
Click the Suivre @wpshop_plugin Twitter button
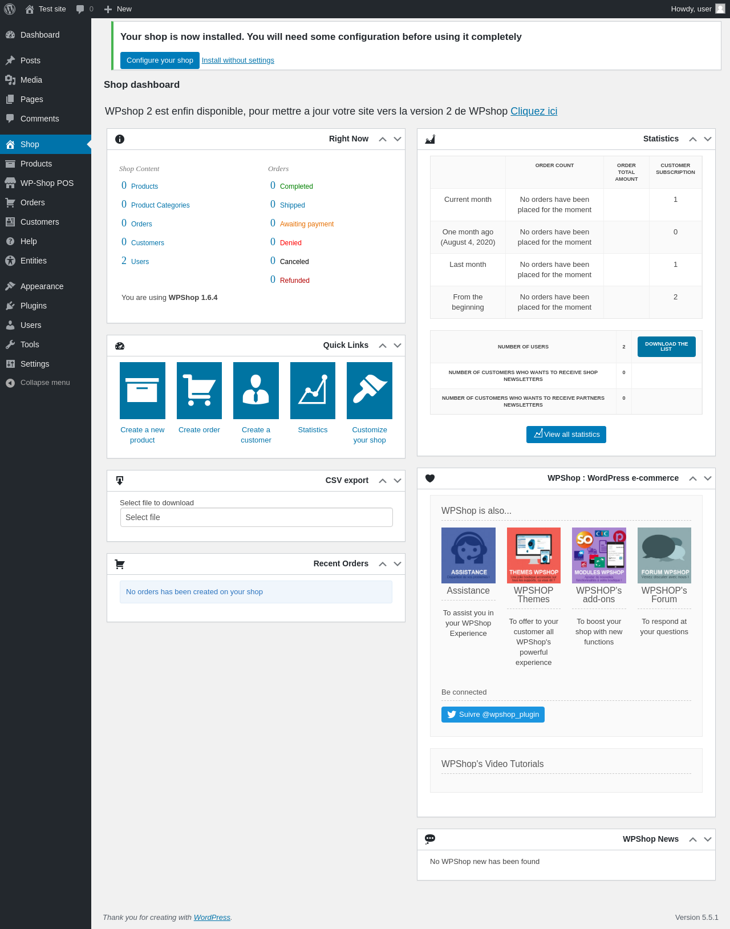pyautogui.click(x=493, y=715)
